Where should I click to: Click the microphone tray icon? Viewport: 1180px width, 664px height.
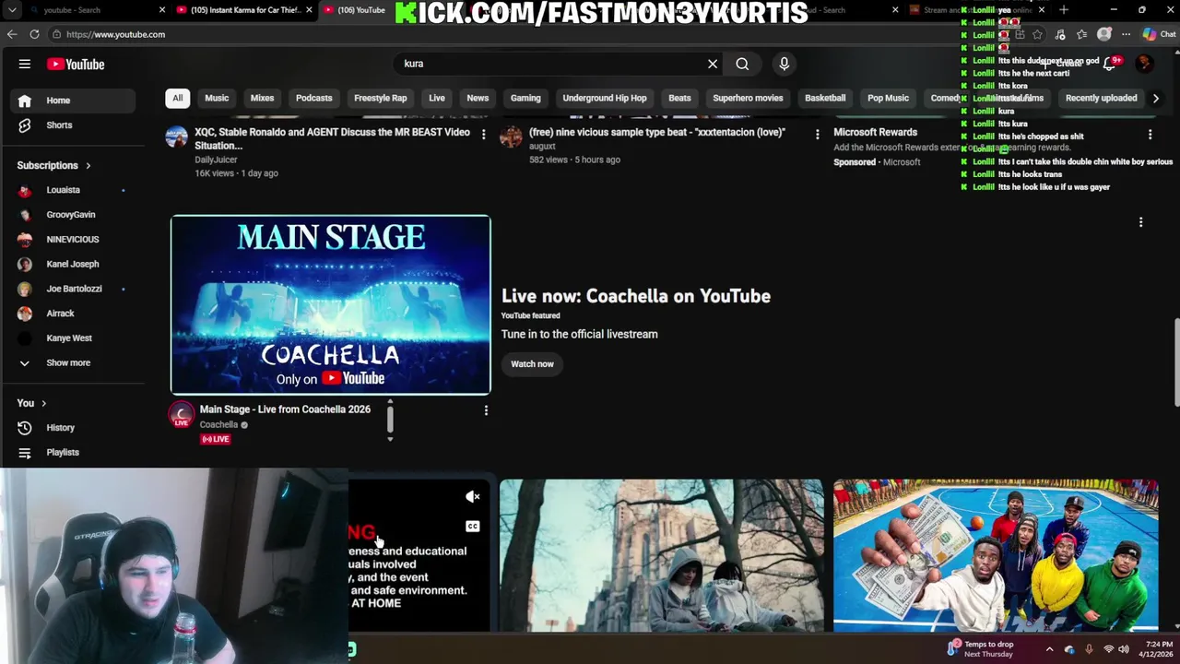(x=1089, y=649)
